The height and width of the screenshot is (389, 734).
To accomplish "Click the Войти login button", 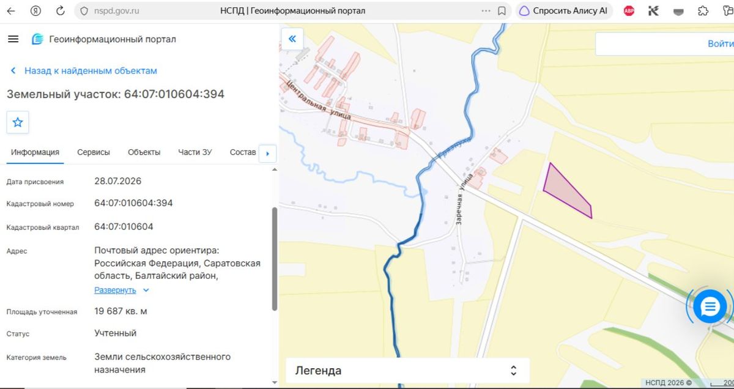I will coord(720,43).
